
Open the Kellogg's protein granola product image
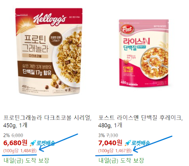(x=49, y=52)
